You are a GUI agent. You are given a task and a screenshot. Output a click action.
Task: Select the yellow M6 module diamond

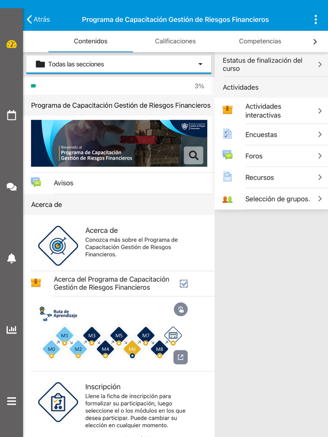132,349
